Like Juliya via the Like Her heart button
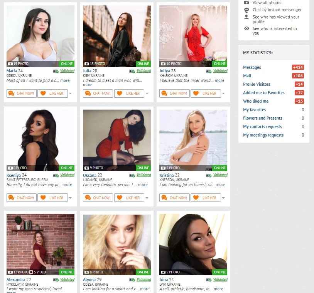Viewport: 314px width, 293px height. [x=206, y=93]
